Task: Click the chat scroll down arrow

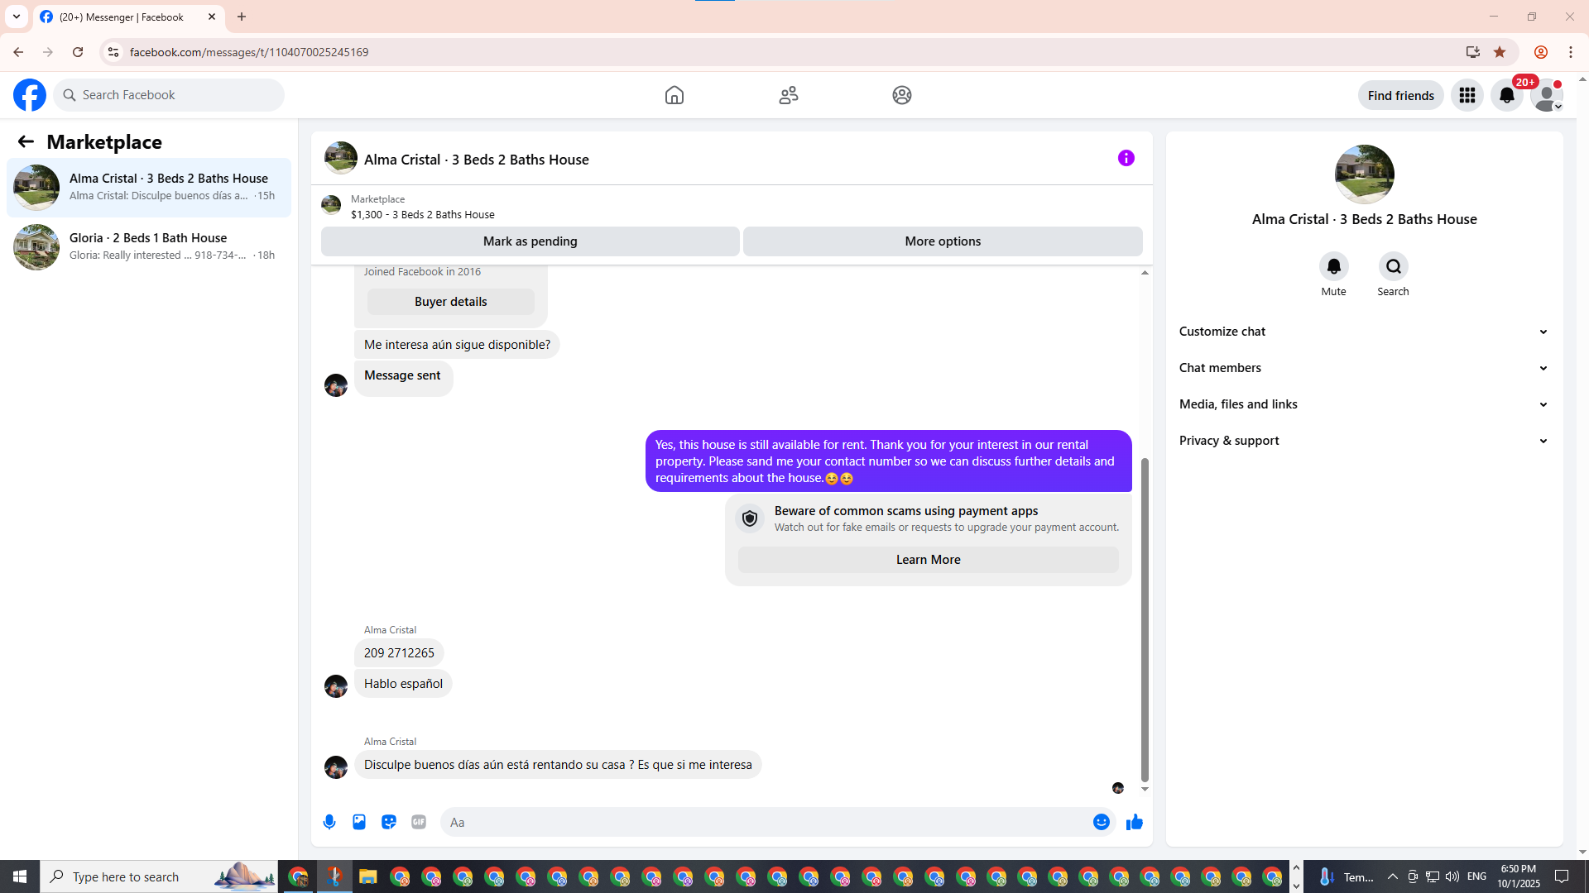Action: (1145, 790)
